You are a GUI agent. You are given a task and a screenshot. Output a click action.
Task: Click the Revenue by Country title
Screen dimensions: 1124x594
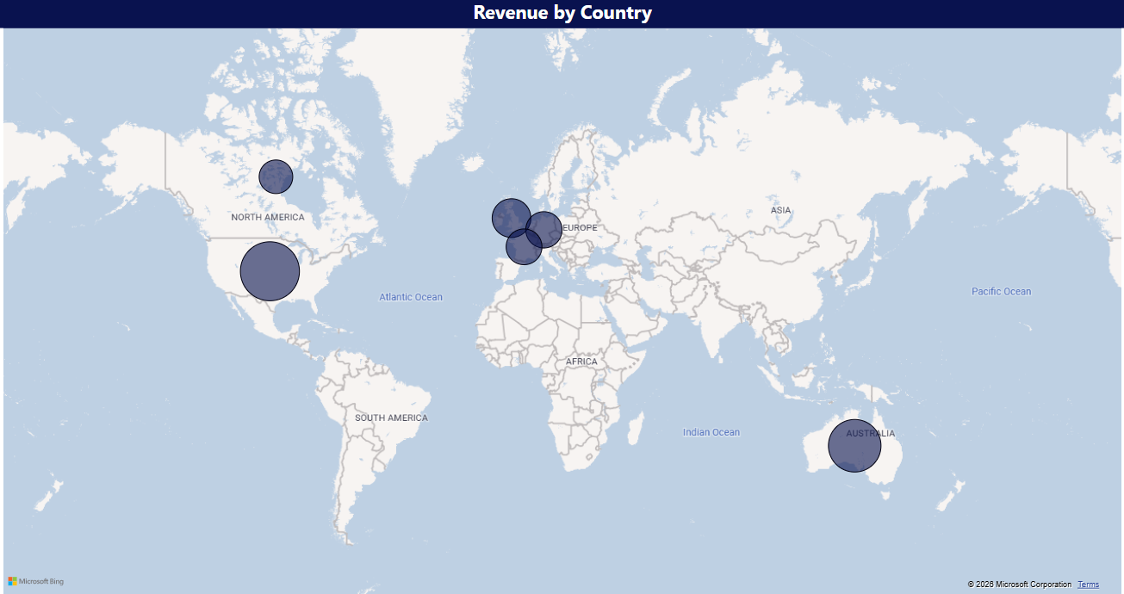pos(562,13)
